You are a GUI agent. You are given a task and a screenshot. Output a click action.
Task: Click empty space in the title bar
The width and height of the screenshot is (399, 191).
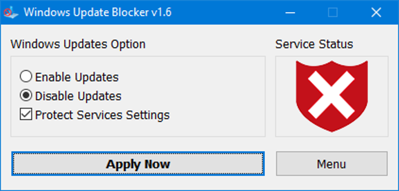[x=227, y=13]
